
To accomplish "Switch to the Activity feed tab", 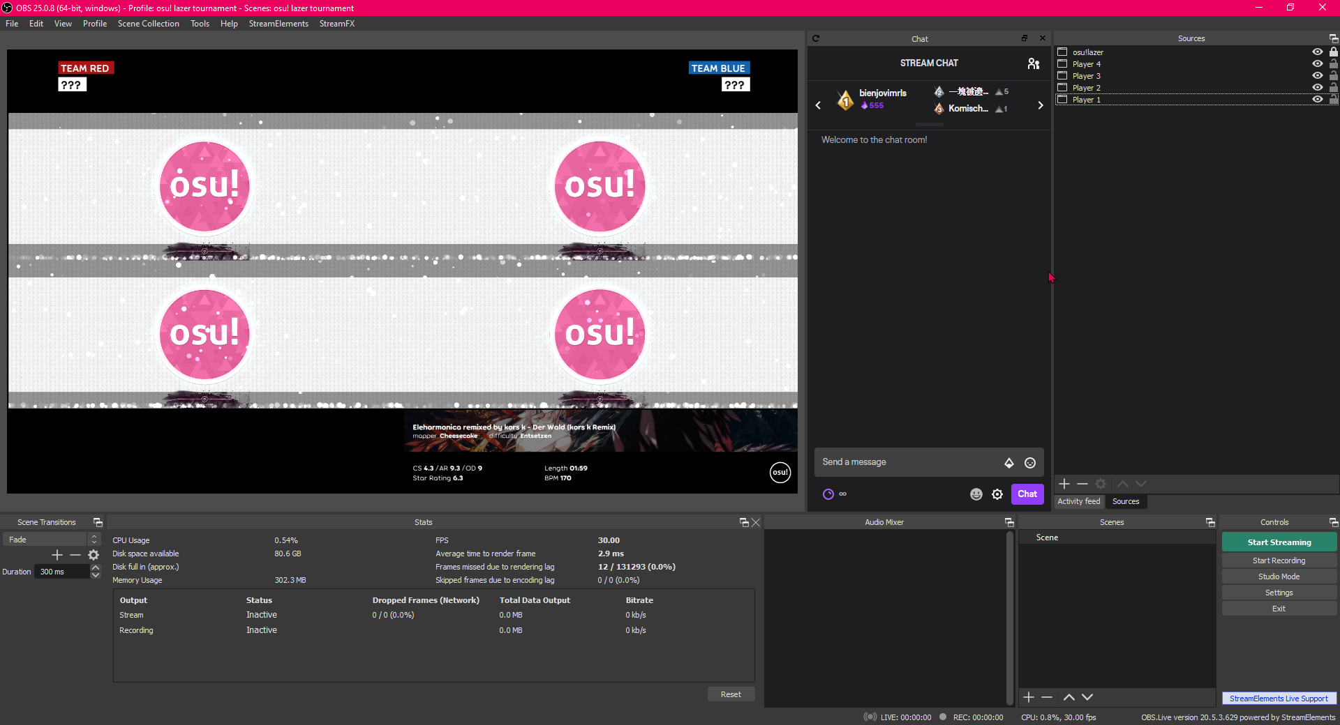I will pyautogui.click(x=1079, y=502).
